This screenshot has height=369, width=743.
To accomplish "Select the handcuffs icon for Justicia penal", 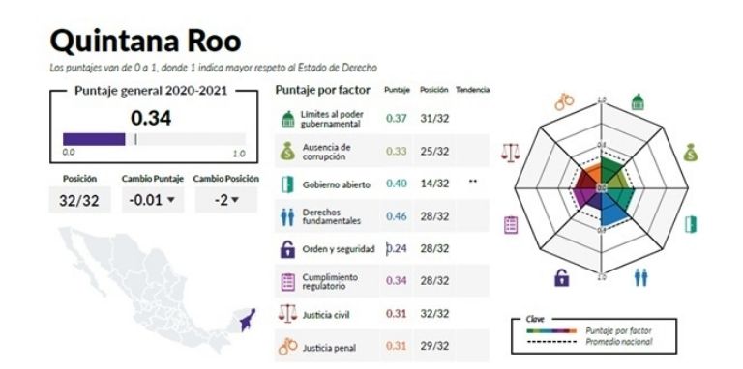I will (288, 347).
